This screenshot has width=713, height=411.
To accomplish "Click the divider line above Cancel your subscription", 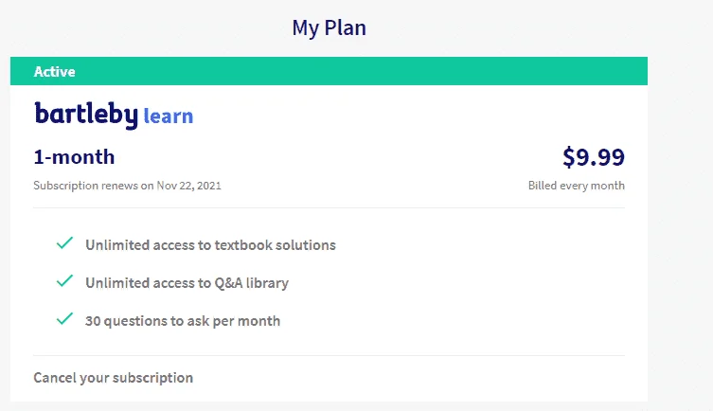I will 329,355.
